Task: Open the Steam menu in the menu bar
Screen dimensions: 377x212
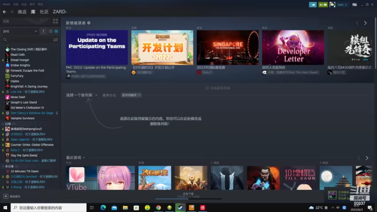Action: click(7, 4)
